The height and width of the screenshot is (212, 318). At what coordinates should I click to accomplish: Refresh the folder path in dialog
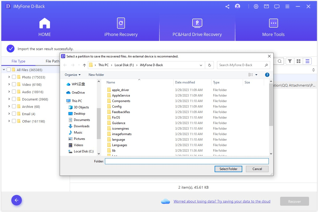coord(210,65)
